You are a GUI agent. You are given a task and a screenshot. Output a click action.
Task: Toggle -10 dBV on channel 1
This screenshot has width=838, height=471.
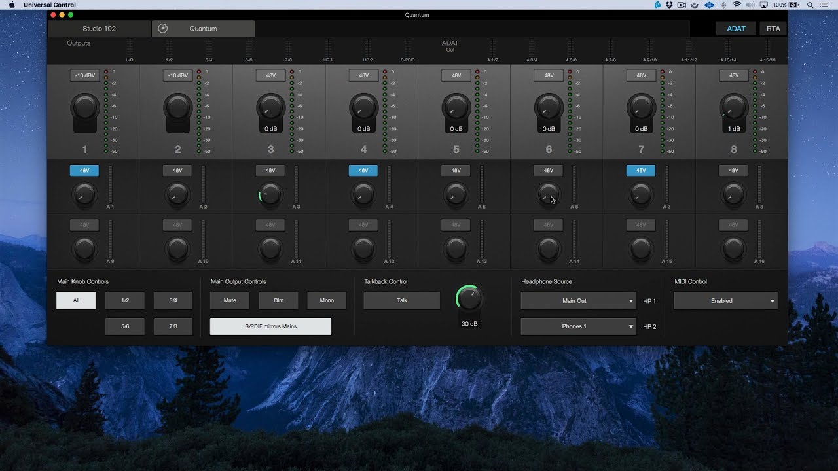point(84,75)
